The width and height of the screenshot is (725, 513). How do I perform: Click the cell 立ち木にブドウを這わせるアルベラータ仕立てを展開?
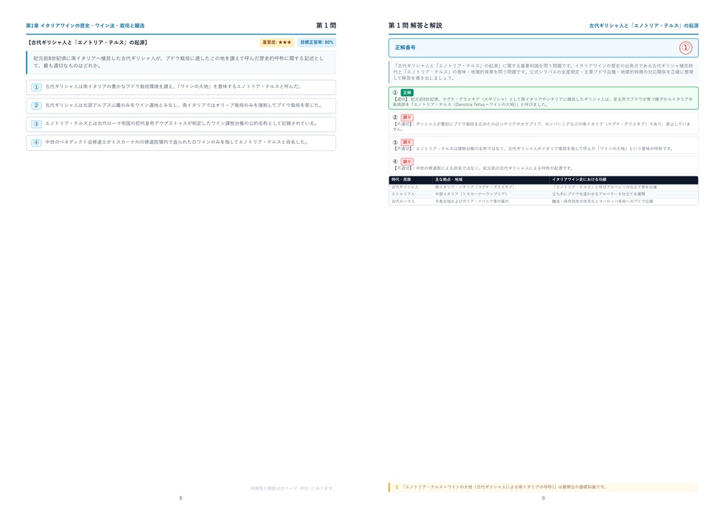pos(598,194)
